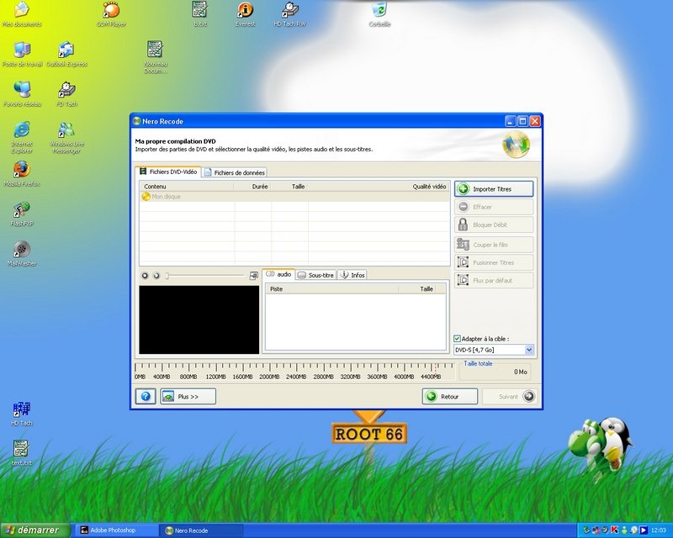Viewport: 673px width, 538px height.
Task: Select the b.txt file icon
Action: point(200,14)
